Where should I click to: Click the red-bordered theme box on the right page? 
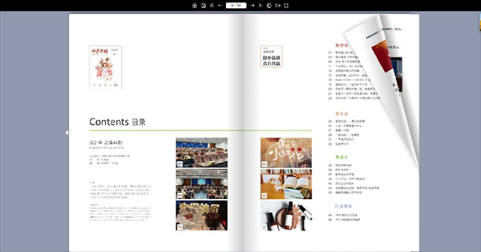[271, 56]
